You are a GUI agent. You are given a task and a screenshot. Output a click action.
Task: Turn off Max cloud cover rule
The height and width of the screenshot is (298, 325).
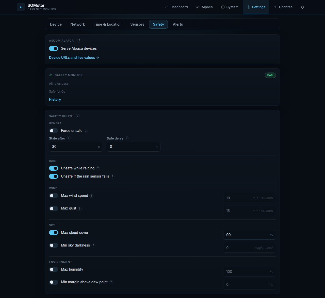coord(54,233)
